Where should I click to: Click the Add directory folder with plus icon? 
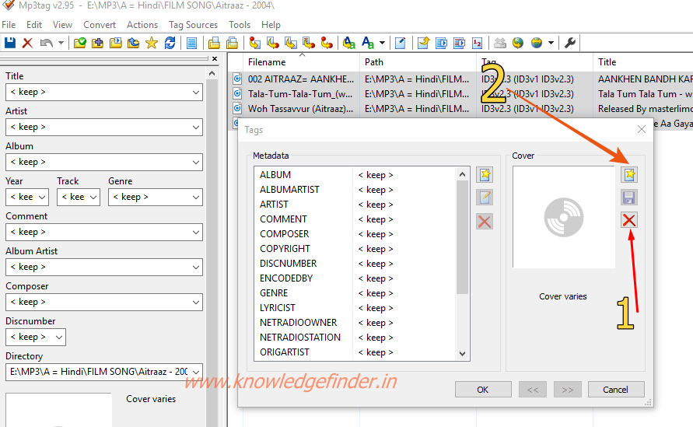pyautogui.click(x=97, y=43)
